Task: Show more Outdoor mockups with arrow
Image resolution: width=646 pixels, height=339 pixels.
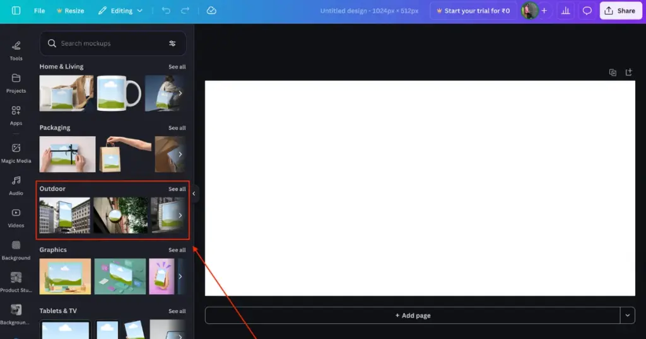Action: click(180, 215)
